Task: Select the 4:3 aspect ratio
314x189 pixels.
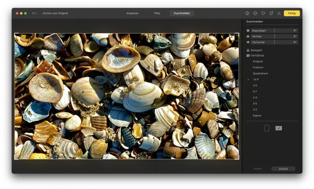Action: click(x=255, y=98)
